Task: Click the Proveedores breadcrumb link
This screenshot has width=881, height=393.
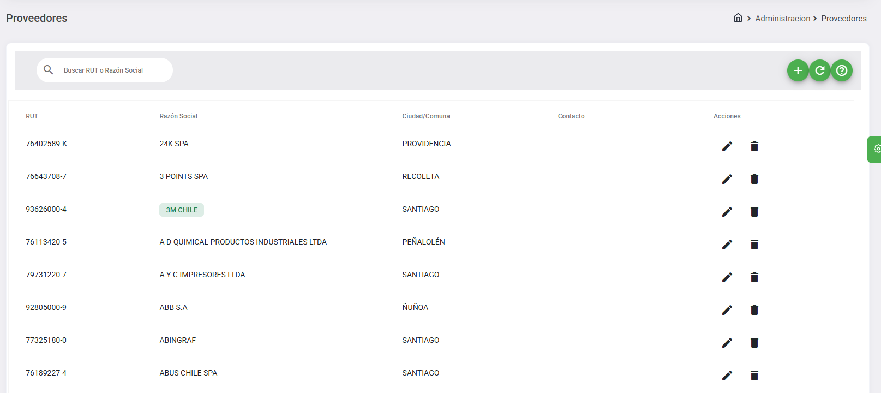Action: (x=843, y=19)
